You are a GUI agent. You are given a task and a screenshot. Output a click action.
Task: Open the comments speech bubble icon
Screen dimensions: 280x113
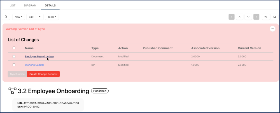tap(274, 17)
